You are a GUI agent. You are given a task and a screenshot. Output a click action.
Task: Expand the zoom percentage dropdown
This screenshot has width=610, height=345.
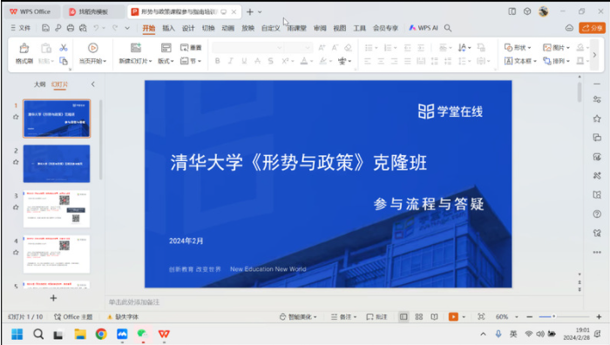[517, 317]
